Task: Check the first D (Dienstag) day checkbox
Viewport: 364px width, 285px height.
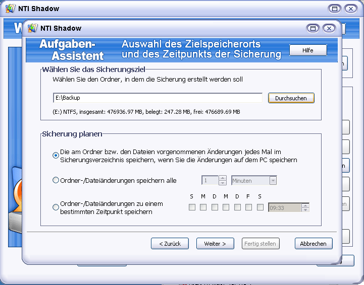Action: [x=215, y=207]
